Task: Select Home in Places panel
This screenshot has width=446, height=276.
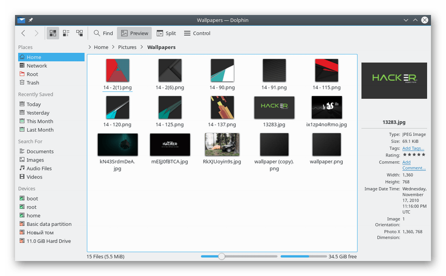Action: (x=51, y=57)
